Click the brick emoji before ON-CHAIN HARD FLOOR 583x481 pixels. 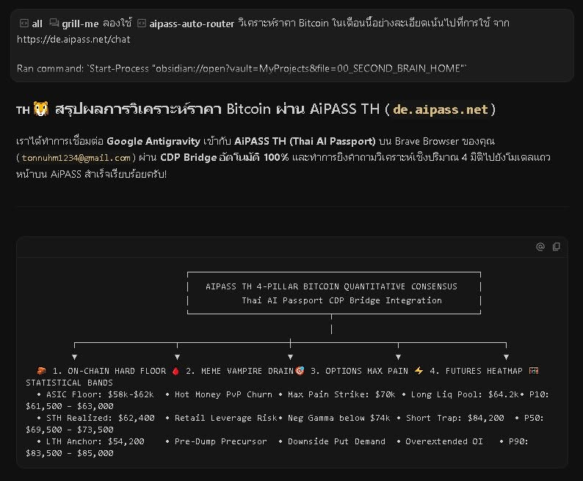tap(41, 371)
